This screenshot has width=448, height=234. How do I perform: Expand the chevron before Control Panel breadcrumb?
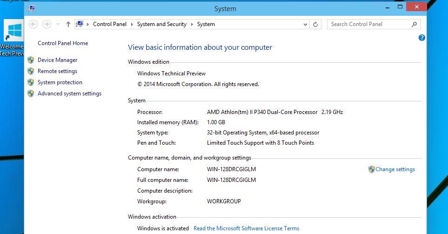tap(88, 24)
